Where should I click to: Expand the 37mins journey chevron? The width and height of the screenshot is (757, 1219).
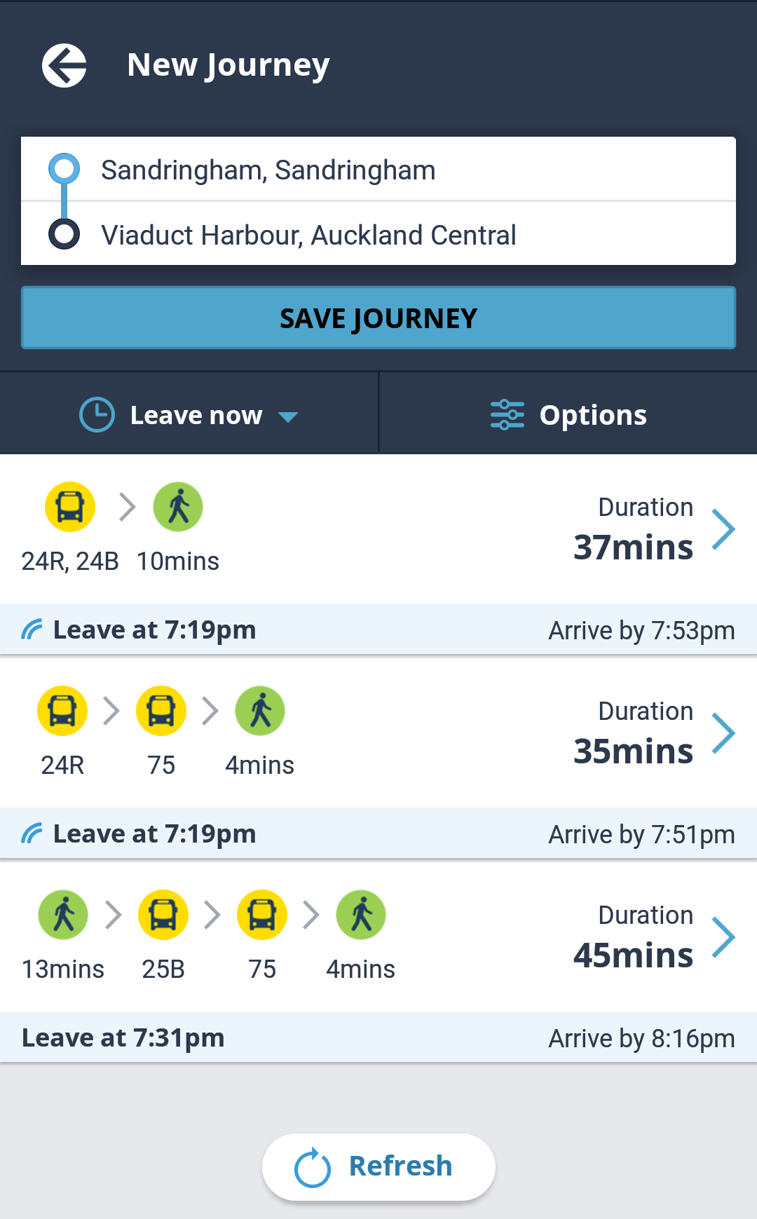(723, 529)
